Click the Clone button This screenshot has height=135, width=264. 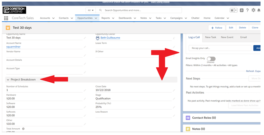[x=255, y=28]
